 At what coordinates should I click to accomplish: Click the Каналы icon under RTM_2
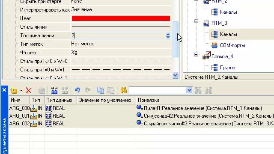[x=214, y=12]
